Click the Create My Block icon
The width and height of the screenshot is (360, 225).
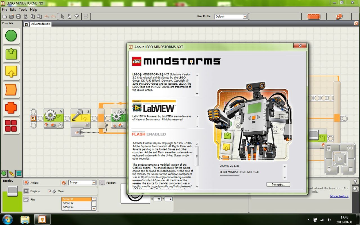click(85, 17)
